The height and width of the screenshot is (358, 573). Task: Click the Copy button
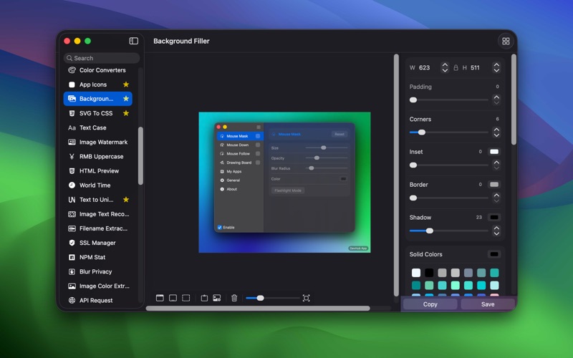(430, 304)
